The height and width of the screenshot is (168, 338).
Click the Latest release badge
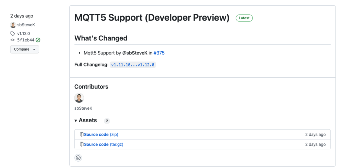tap(244, 18)
